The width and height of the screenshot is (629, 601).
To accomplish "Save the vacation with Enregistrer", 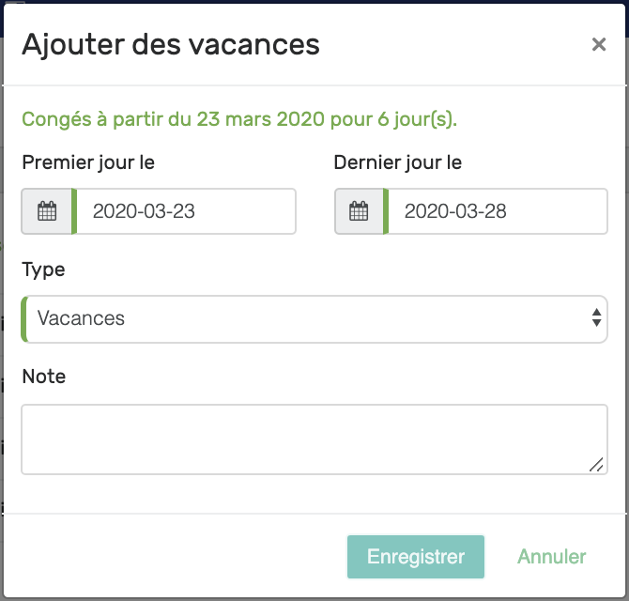I will (416, 557).
